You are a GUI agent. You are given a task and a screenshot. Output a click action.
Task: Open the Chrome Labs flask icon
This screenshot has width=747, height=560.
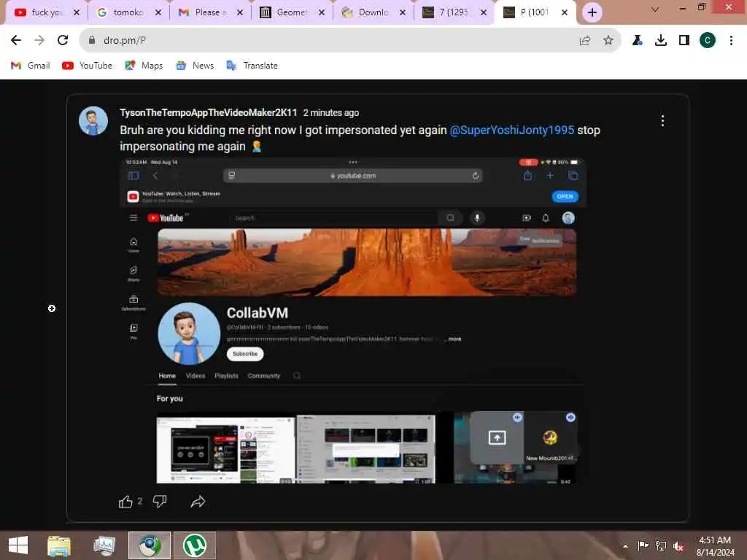(638, 41)
